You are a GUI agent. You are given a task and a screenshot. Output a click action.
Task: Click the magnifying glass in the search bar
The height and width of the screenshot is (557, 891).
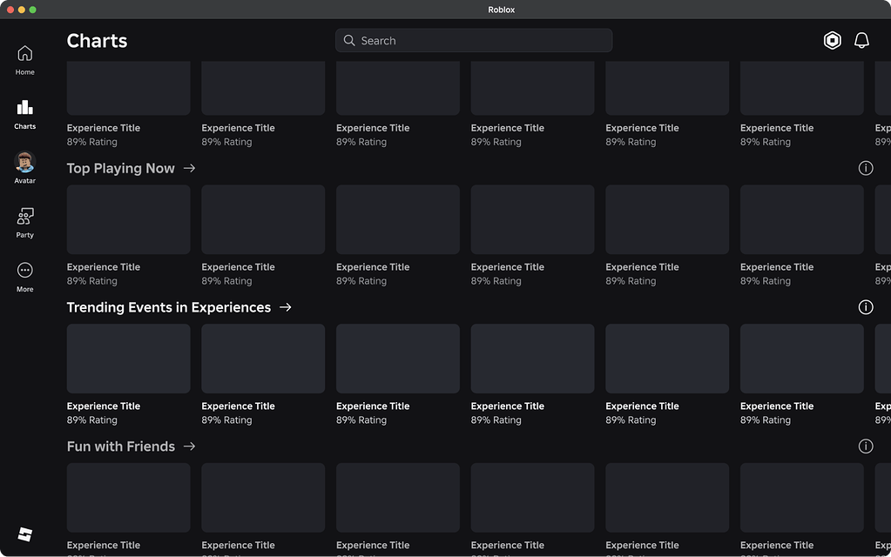pyautogui.click(x=348, y=40)
